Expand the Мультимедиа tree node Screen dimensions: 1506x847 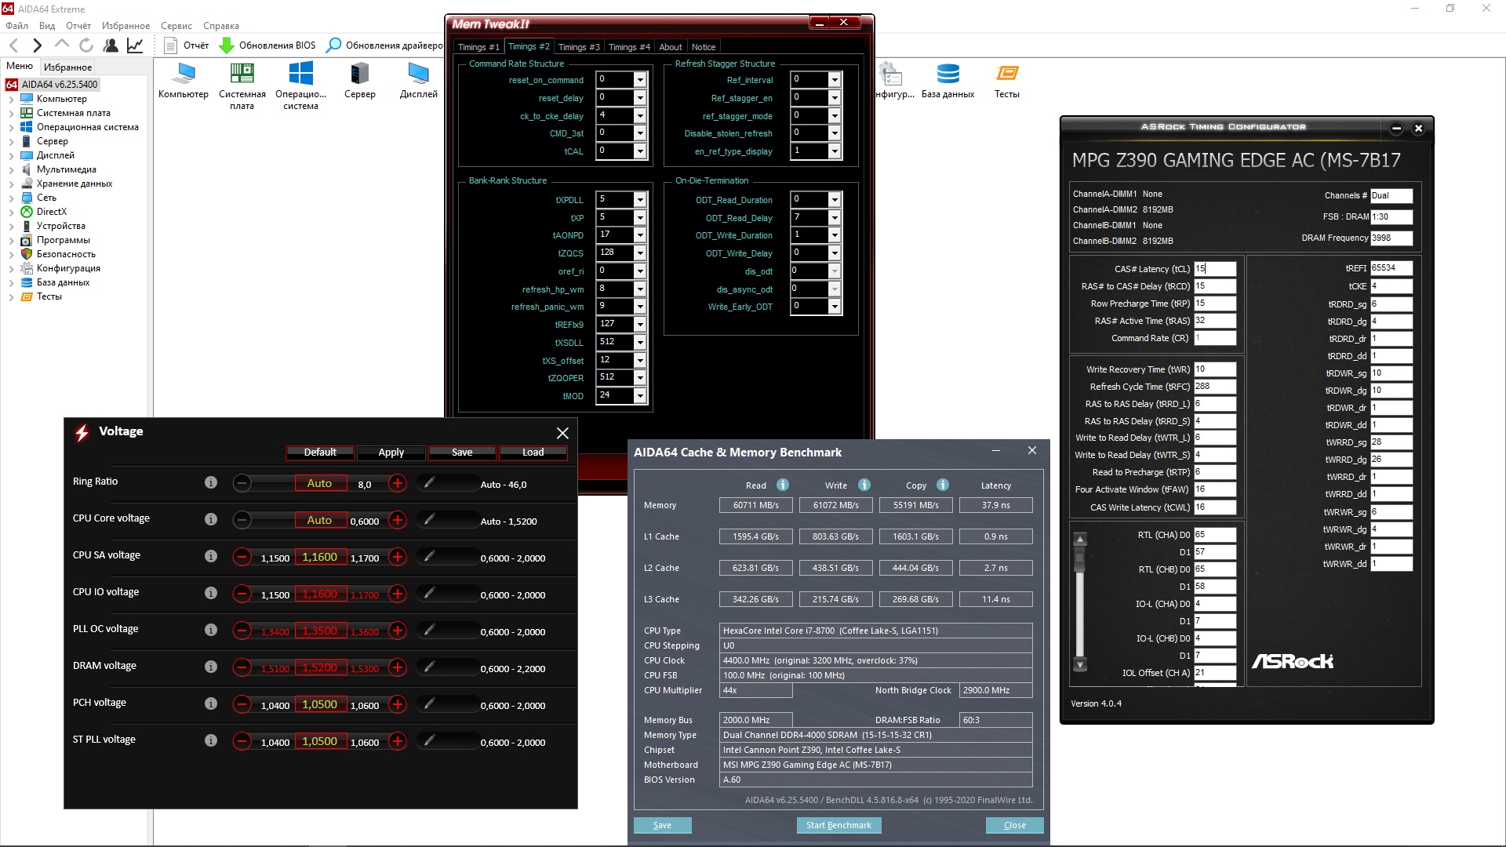pyautogui.click(x=11, y=169)
